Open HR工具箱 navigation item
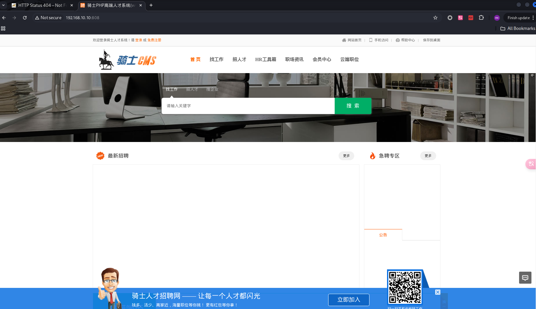The width and height of the screenshot is (536, 309). pyautogui.click(x=265, y=59)
